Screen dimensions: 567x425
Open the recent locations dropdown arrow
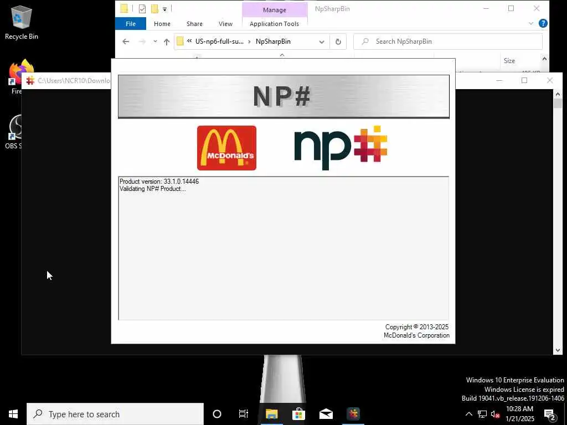click(x=155, y=42)
